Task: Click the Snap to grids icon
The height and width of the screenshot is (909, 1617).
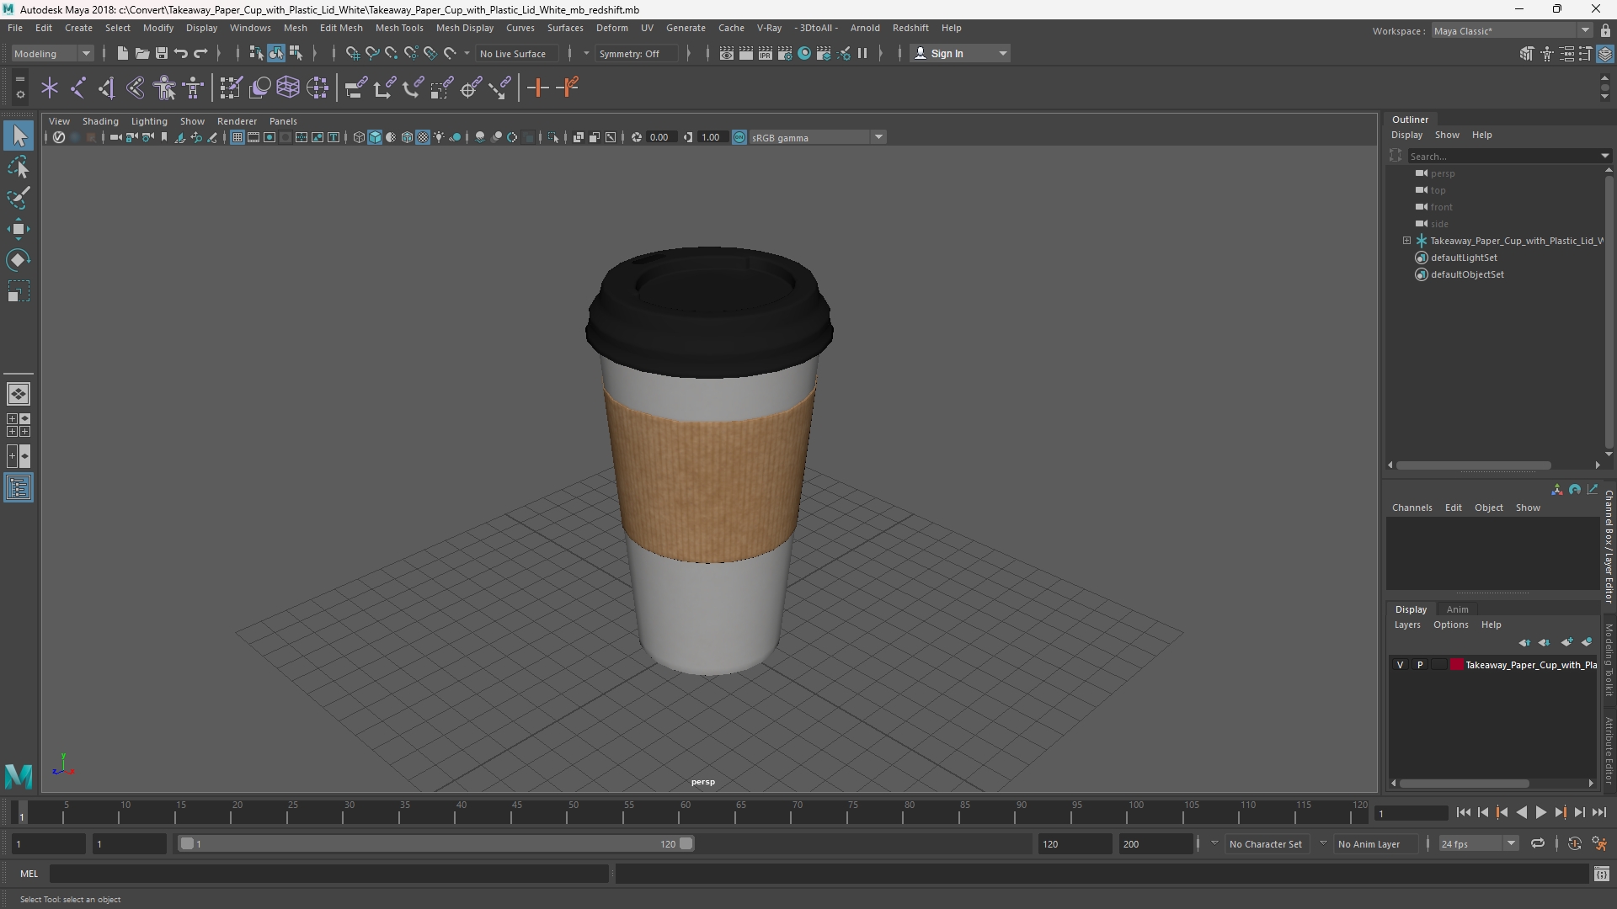Action: pyautogui.click(x=352, y=53)
